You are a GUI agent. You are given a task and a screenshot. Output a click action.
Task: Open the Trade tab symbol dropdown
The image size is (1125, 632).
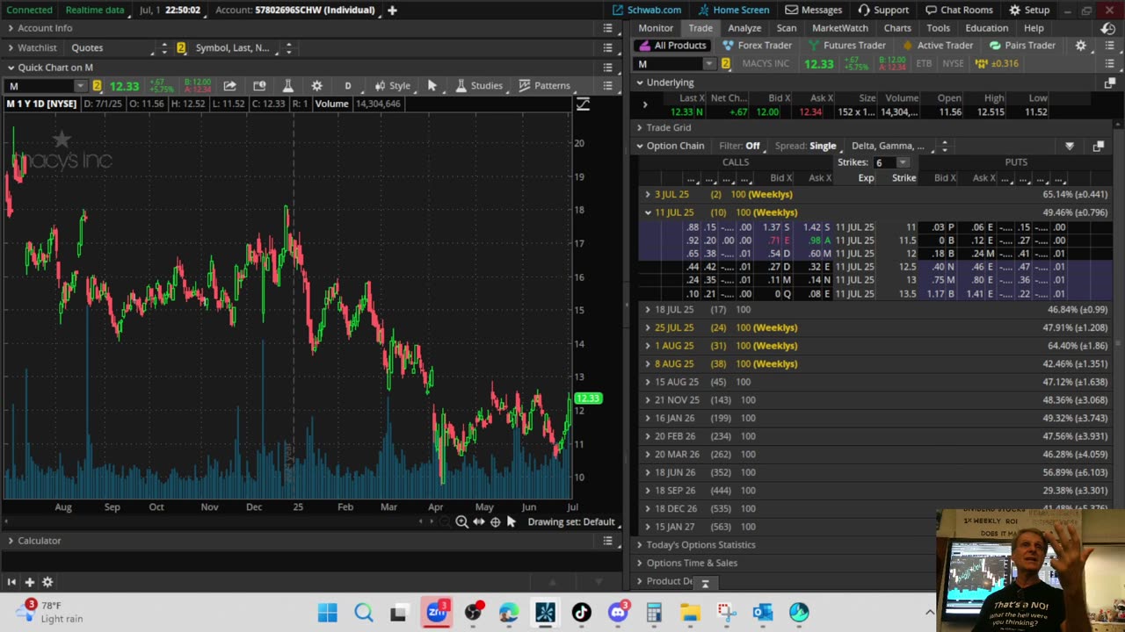708,64
